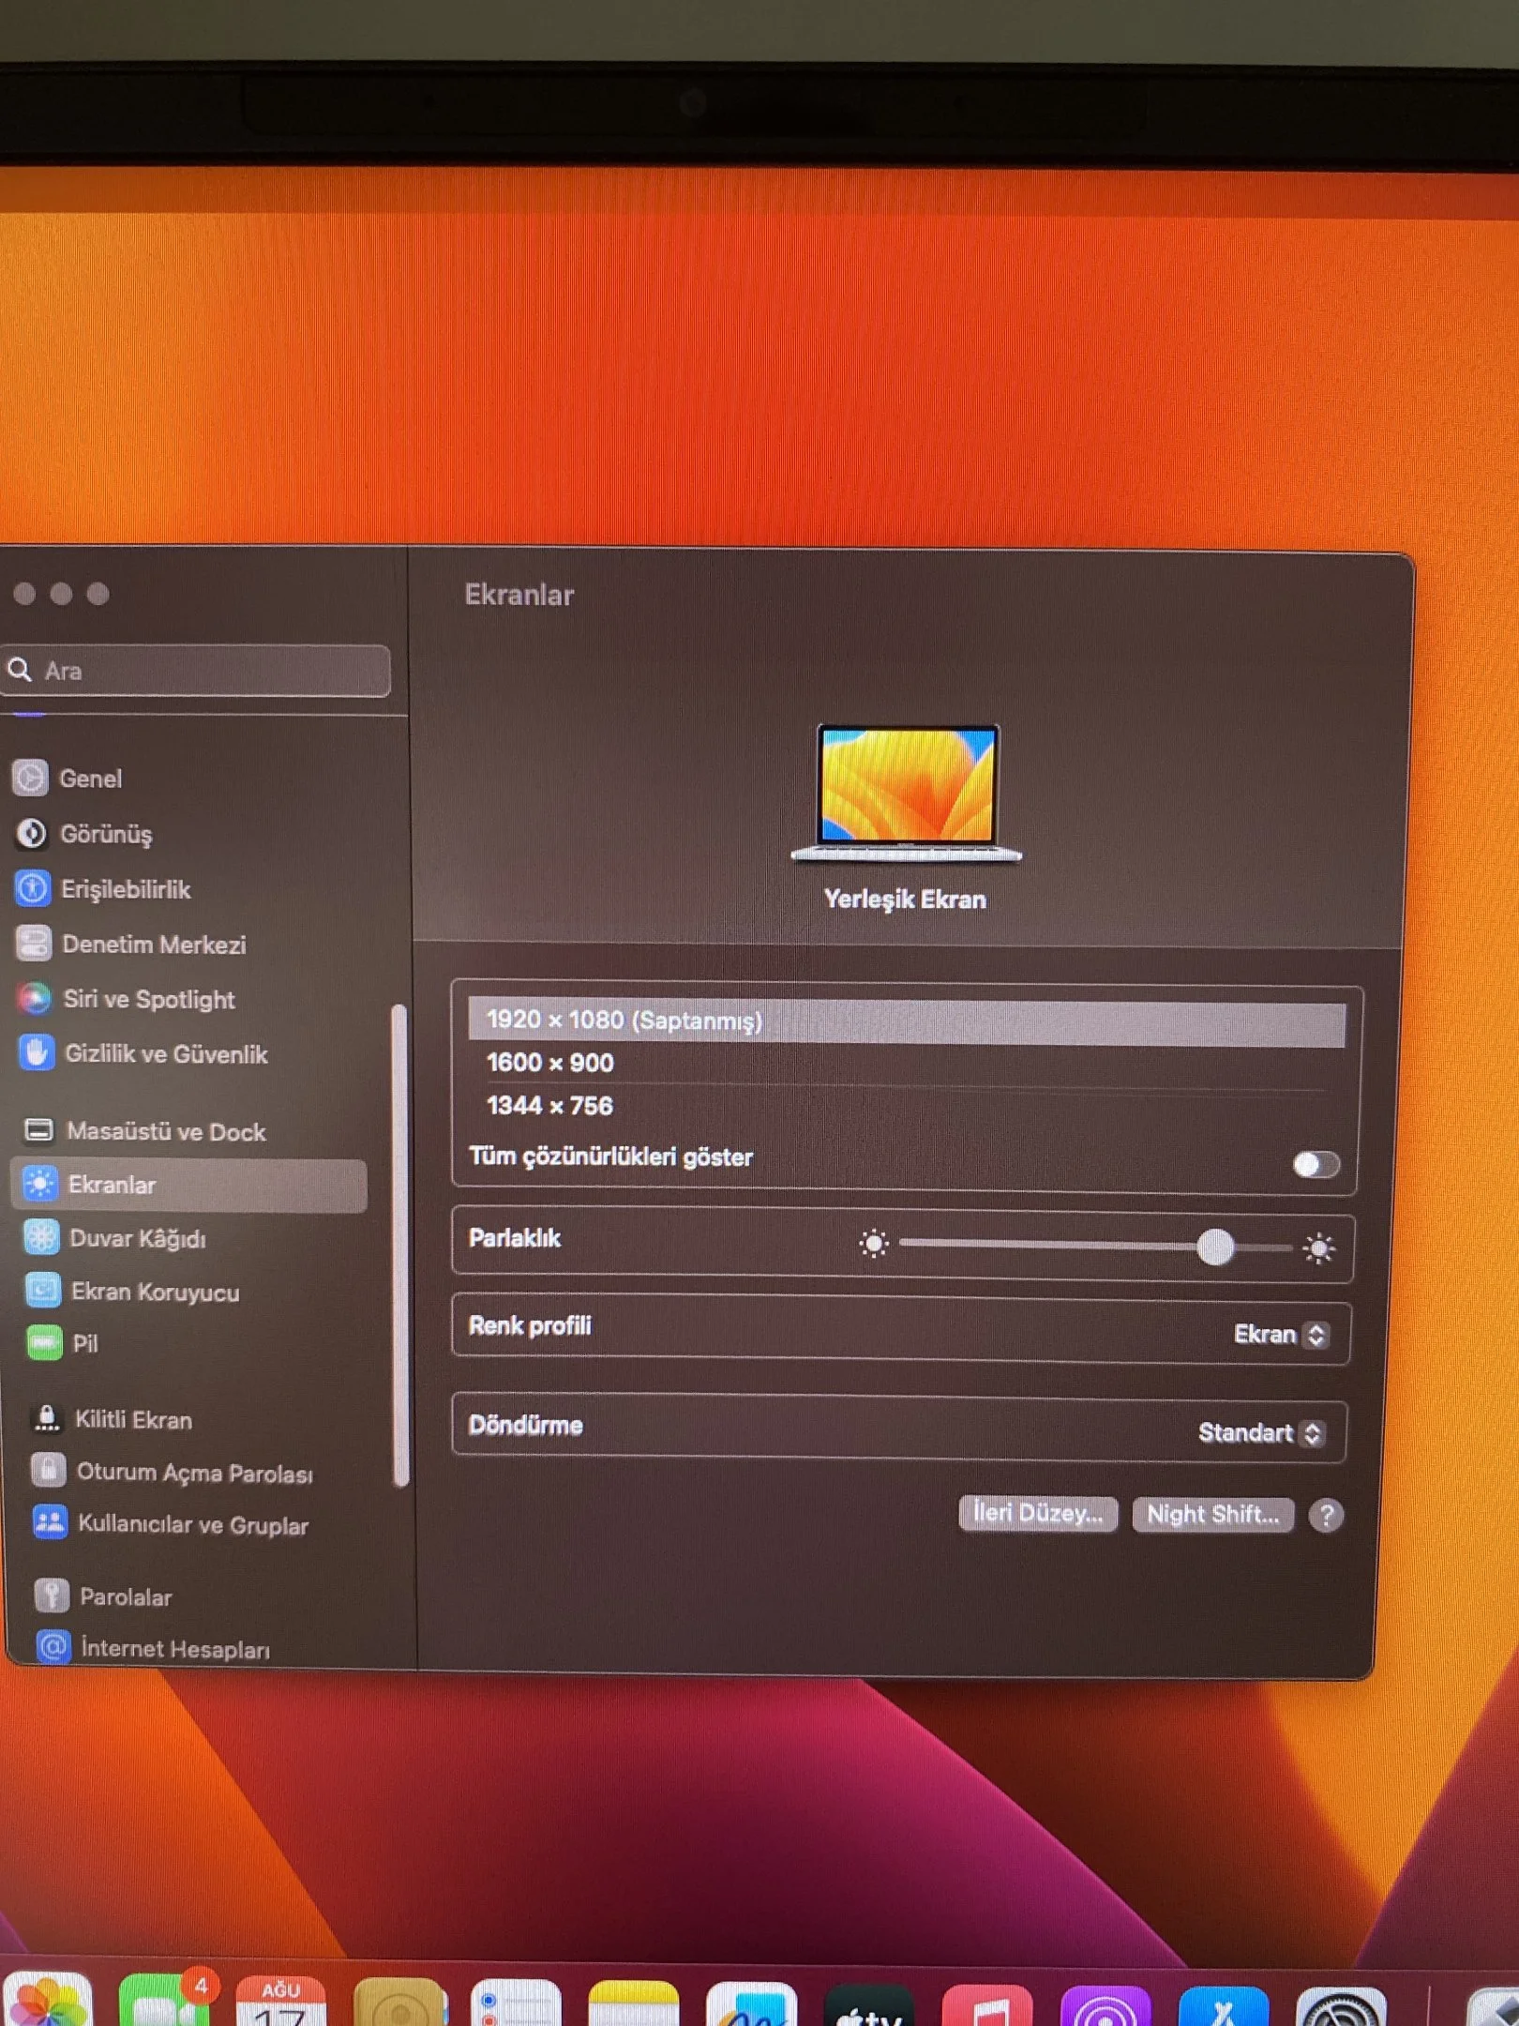Click the Ekranlar sun icon
Screen dimensions: 1519x2026
point(39,1184)
